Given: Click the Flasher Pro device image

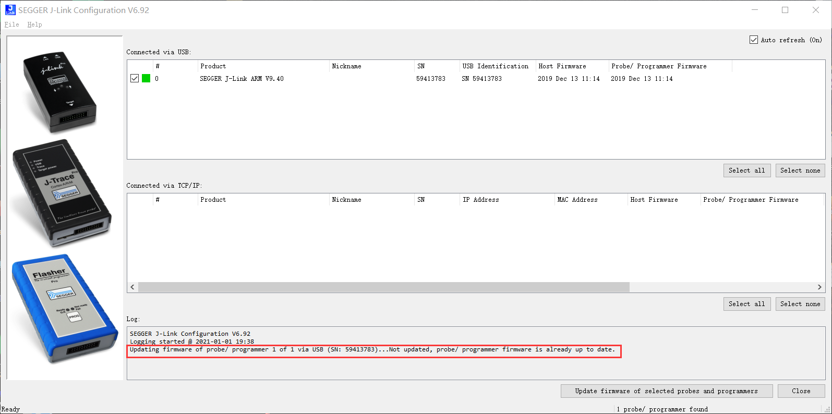Looking at the screenshot, I should 64,309.
